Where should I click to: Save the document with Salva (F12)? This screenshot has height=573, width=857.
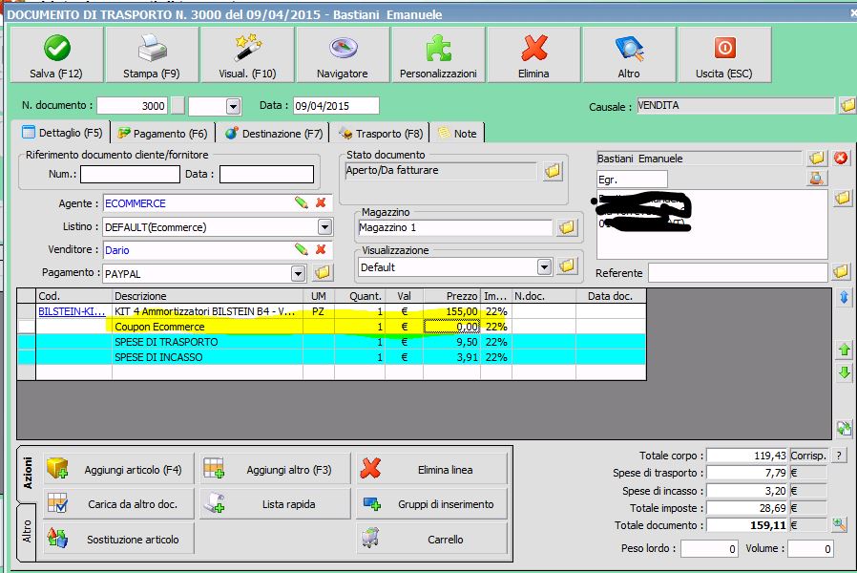(x=56, y=55)
